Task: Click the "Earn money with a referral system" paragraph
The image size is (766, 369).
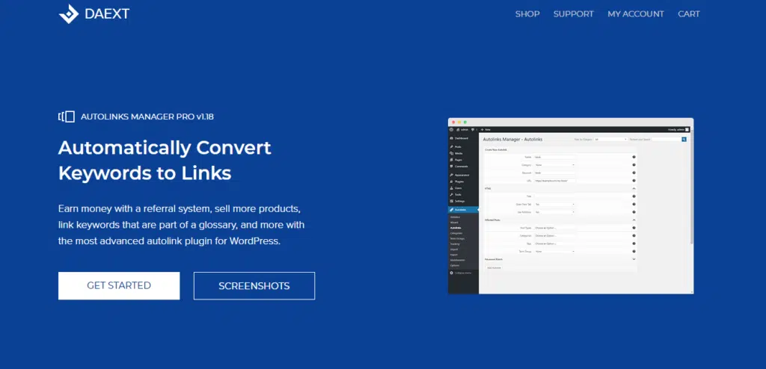Action: pos(181,225)
